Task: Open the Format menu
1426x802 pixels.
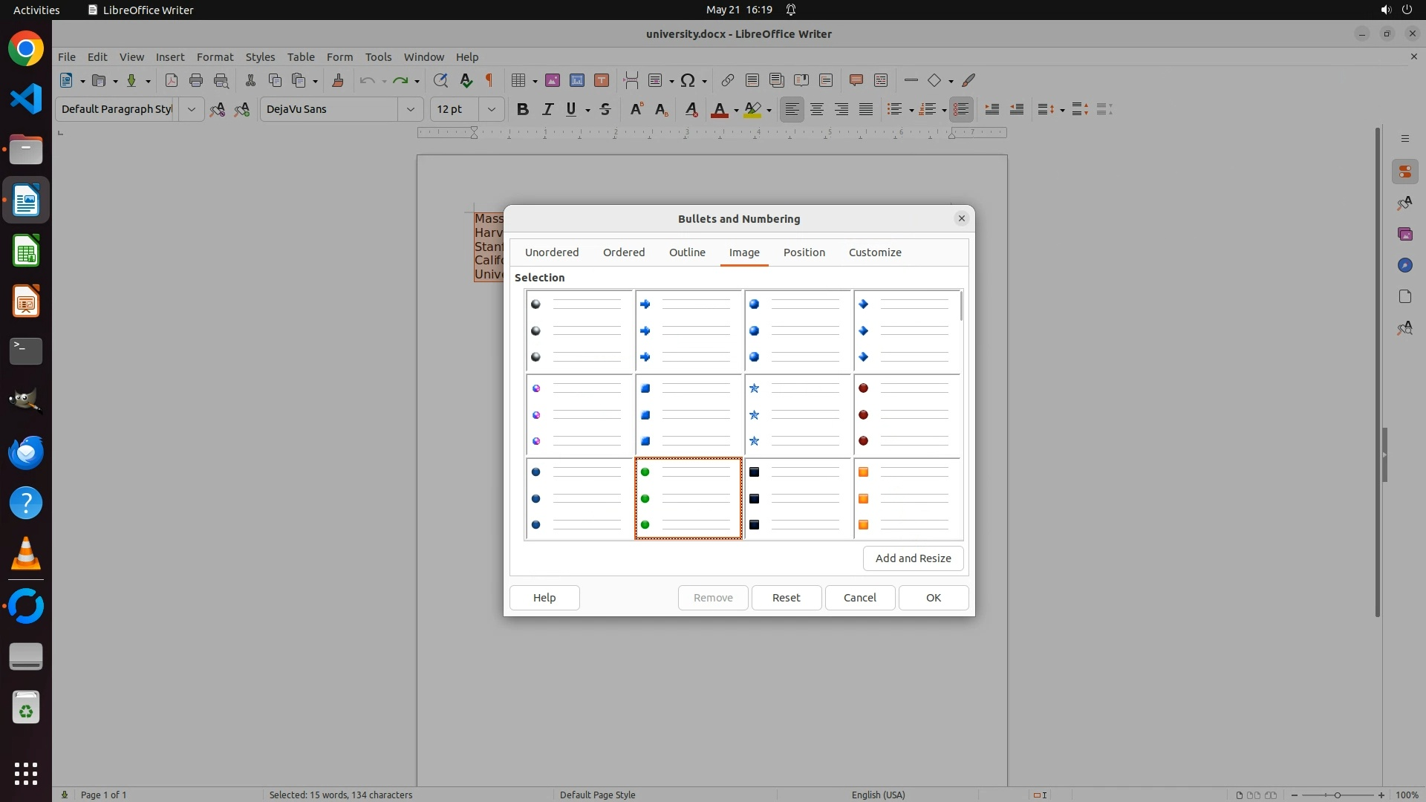Action: click(x=215, y=57)
